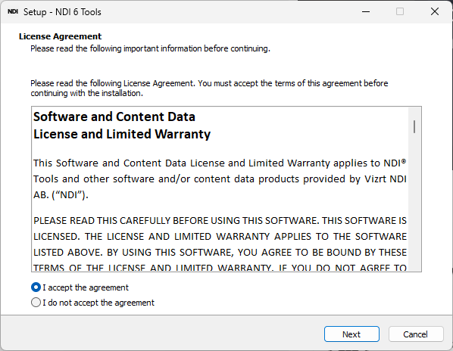Minimize the NDI 6 Tools setup window
Screen dimensions: 453x351
[x=366, y=11]
